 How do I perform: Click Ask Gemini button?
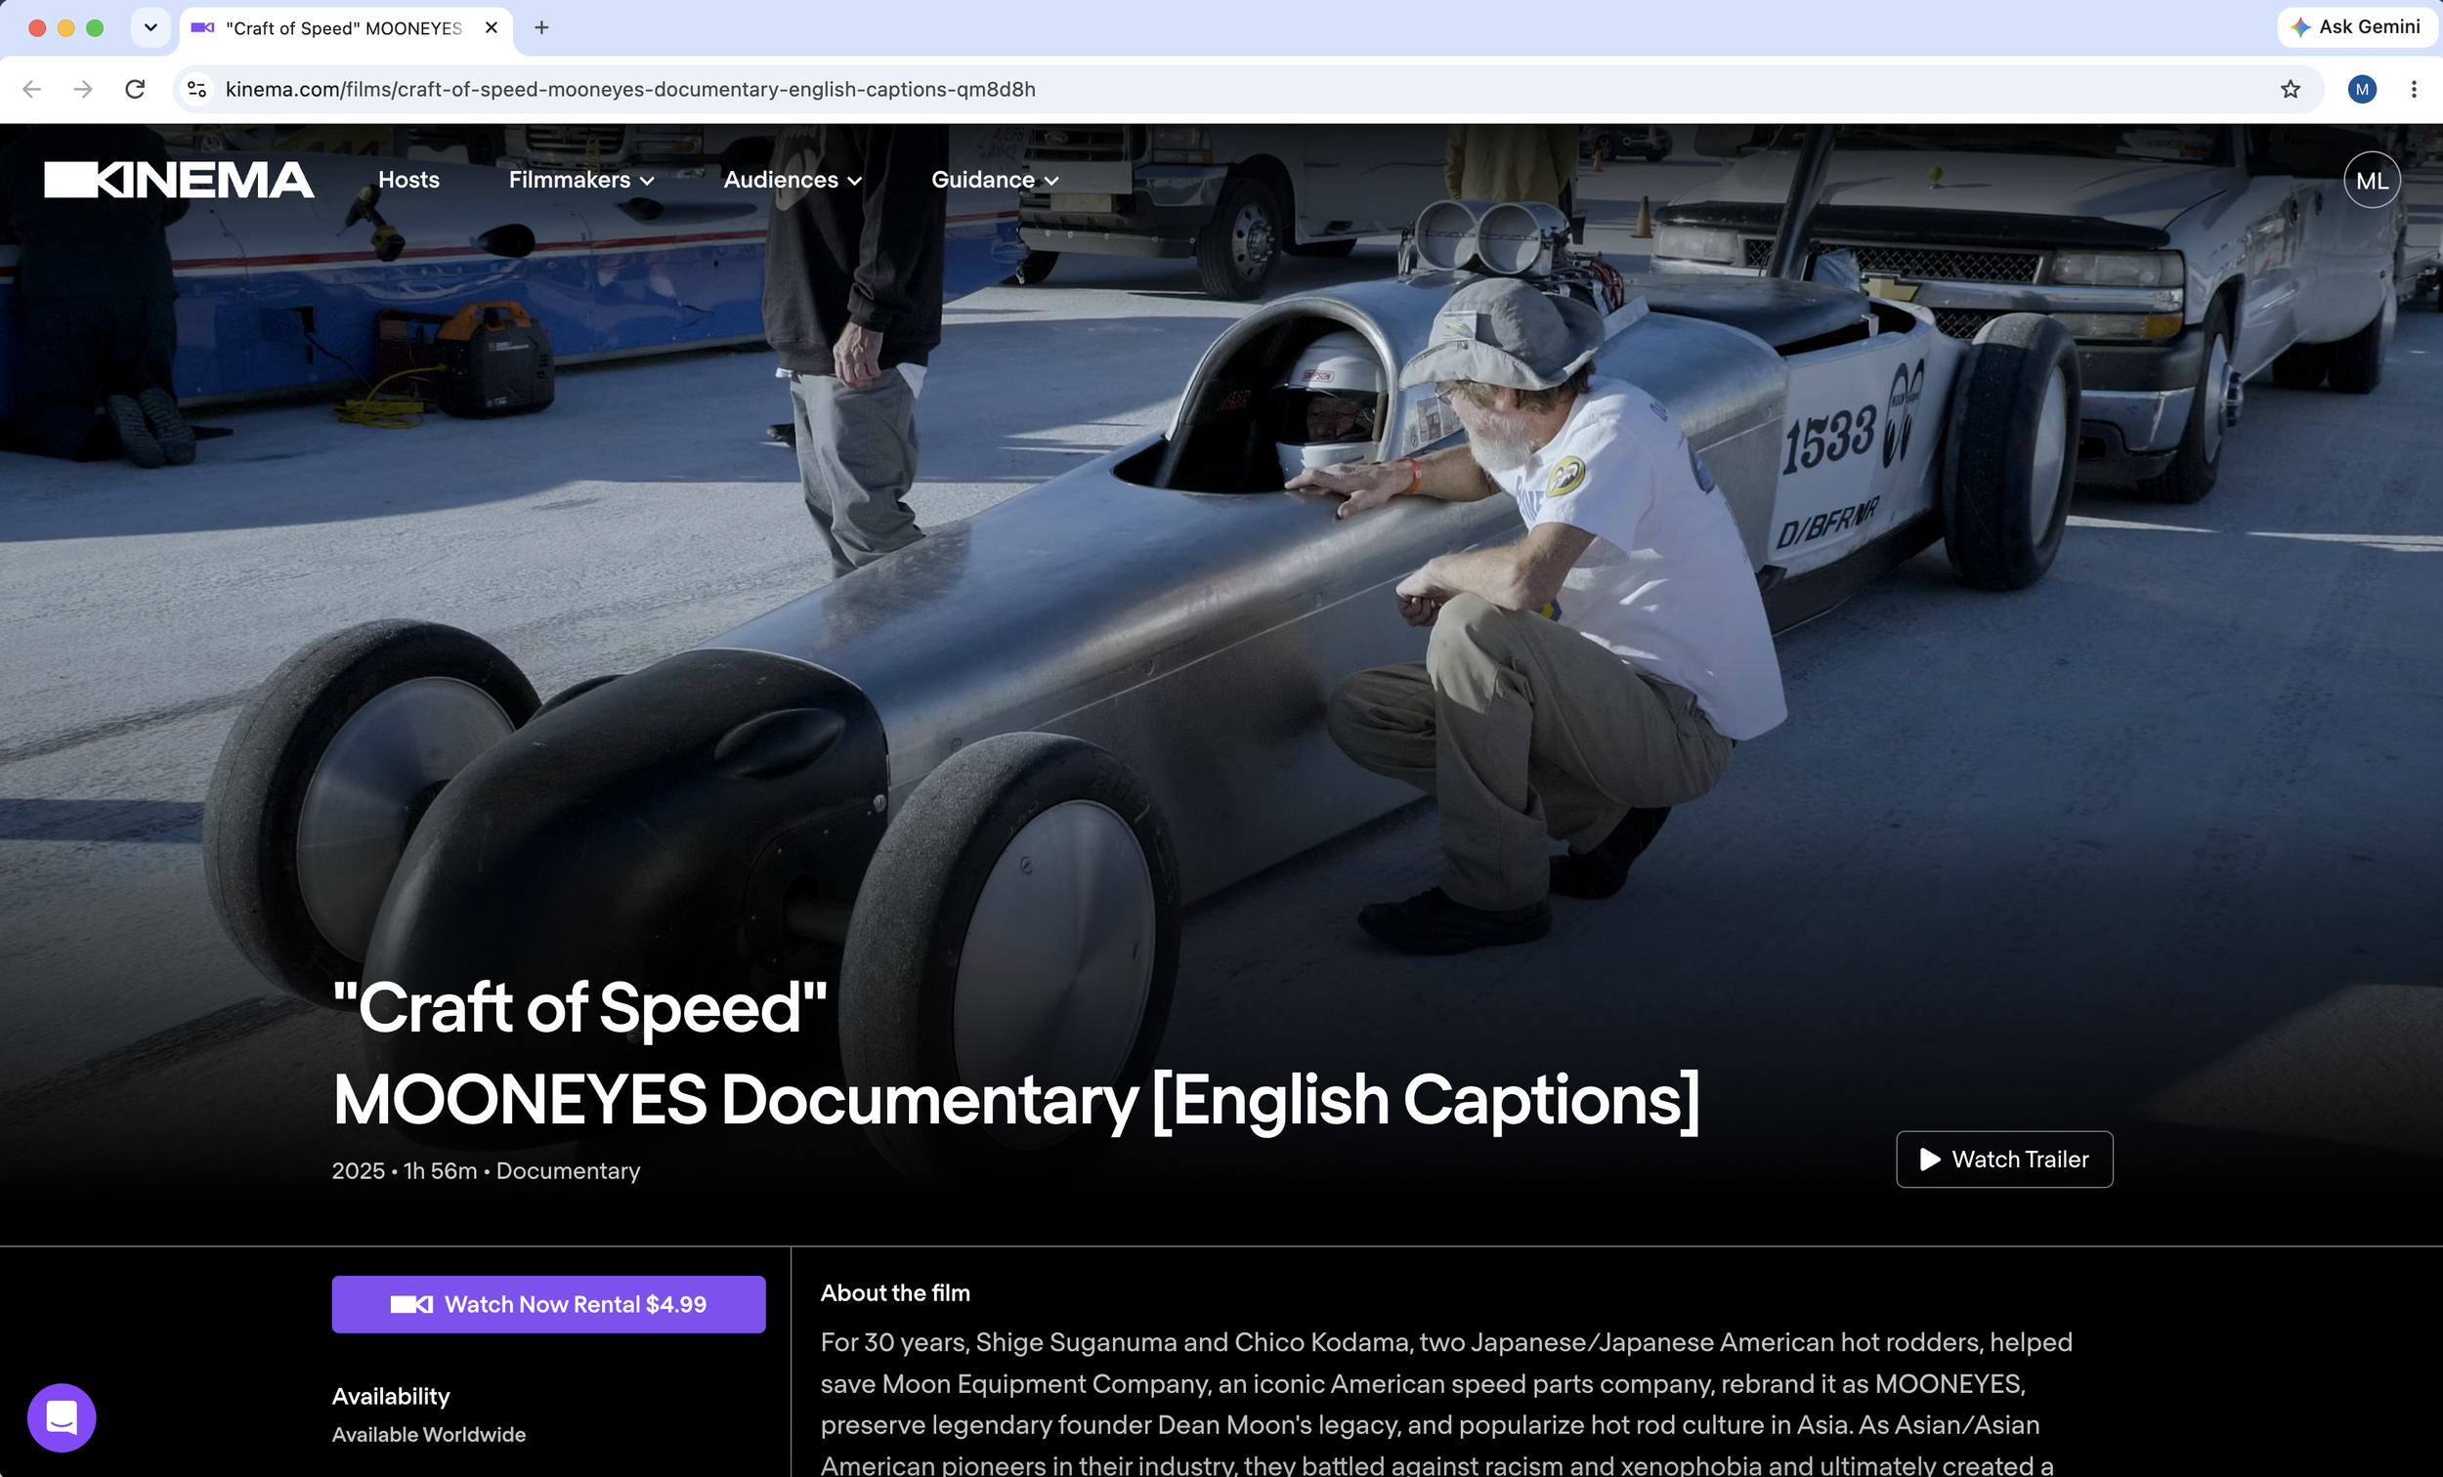[2357, 26]
